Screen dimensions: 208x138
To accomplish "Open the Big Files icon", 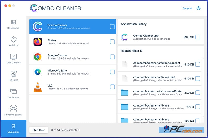I will [x=13, y=74].
